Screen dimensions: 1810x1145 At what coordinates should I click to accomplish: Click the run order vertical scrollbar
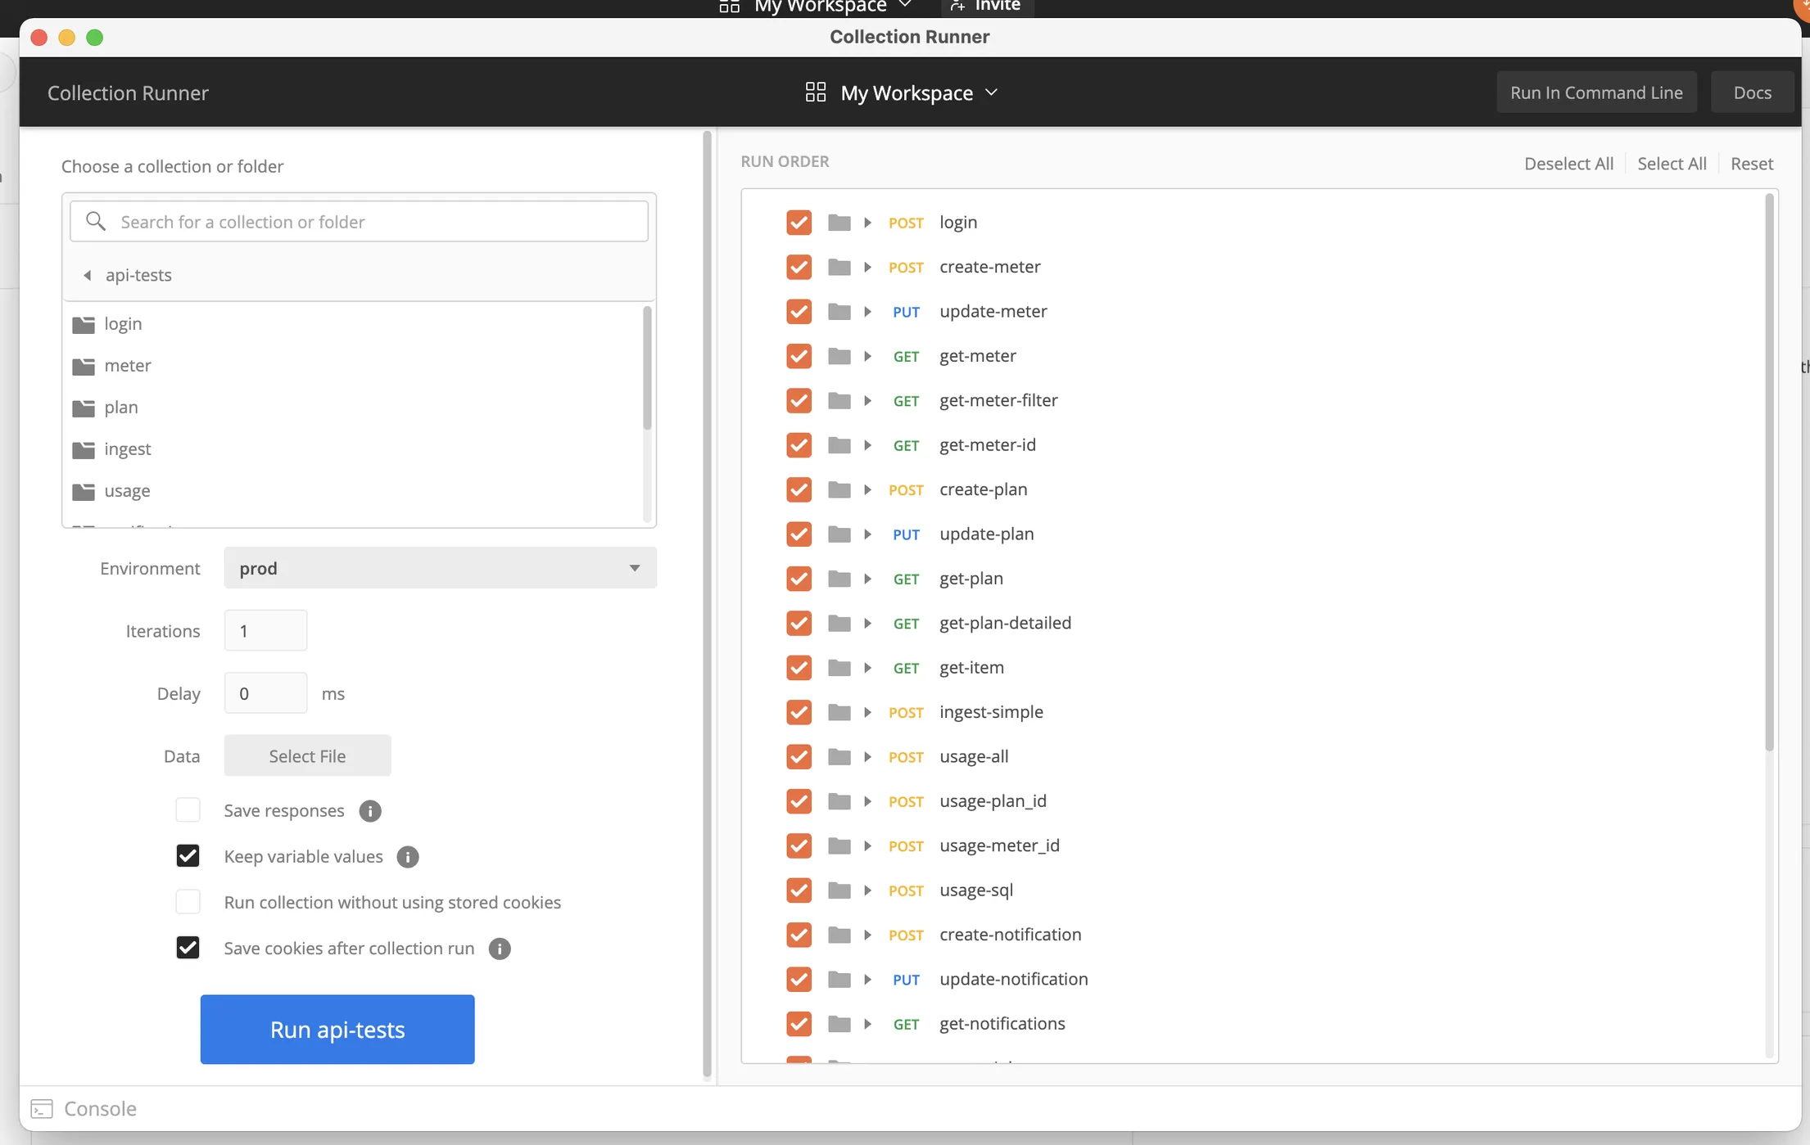pos(1769,472)
